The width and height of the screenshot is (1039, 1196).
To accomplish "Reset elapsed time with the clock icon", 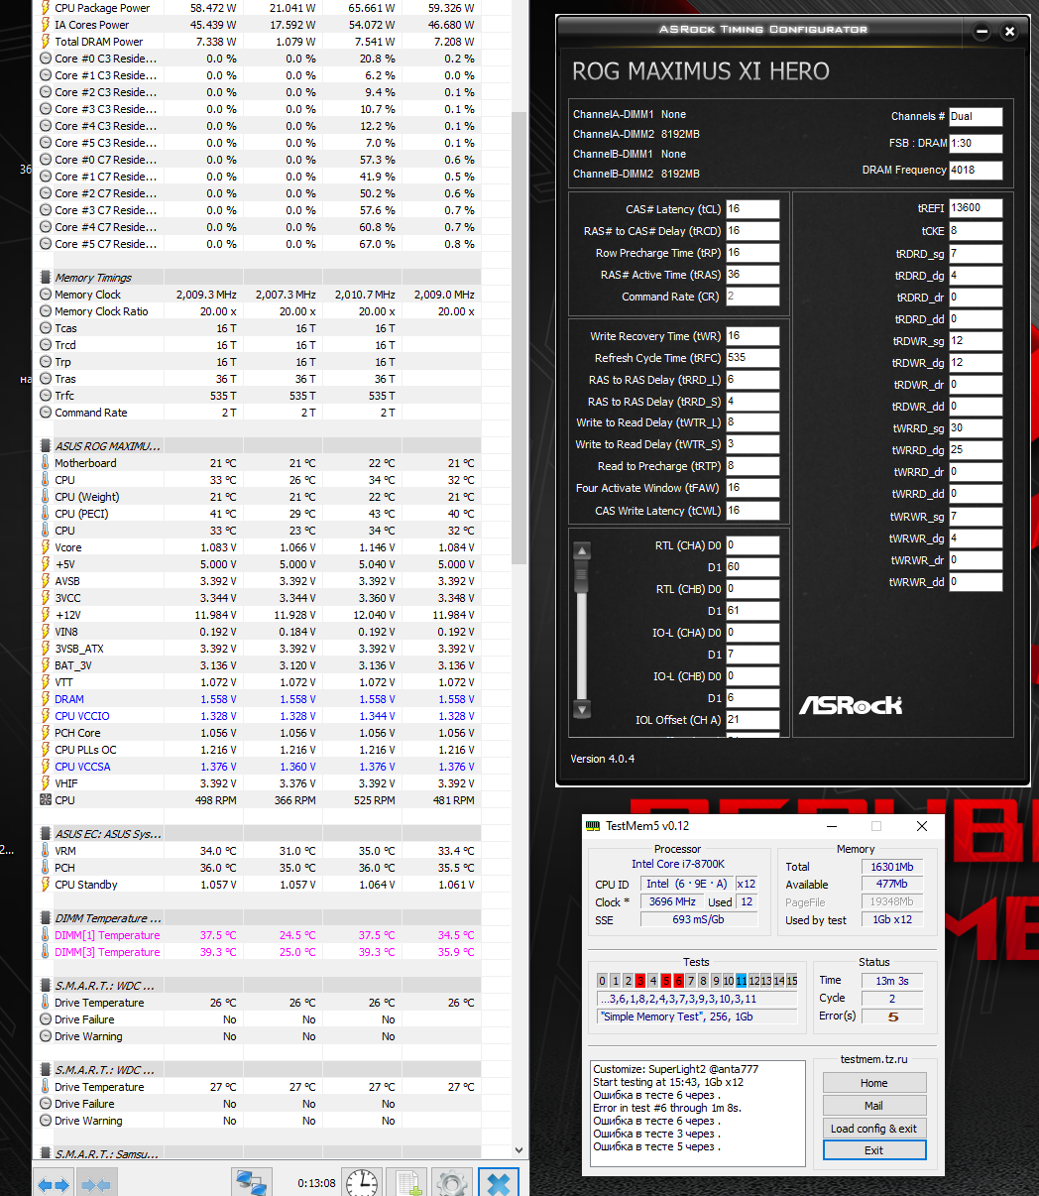I will click(362, 1183).
